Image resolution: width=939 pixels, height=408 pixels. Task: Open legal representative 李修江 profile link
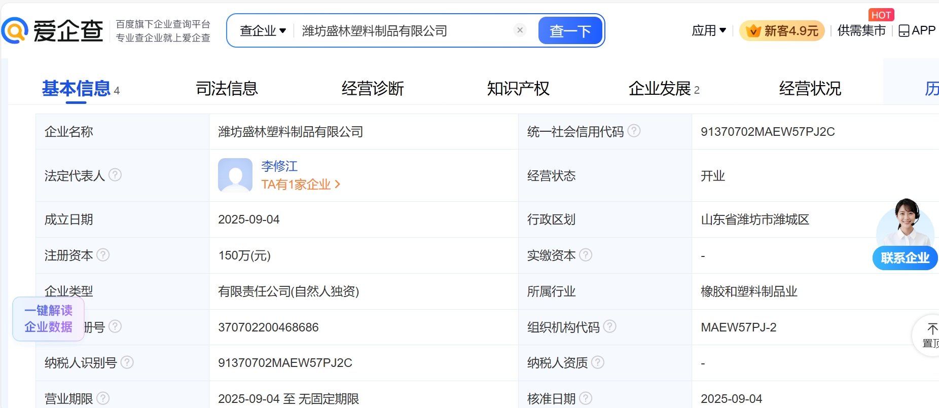point(279,166)
